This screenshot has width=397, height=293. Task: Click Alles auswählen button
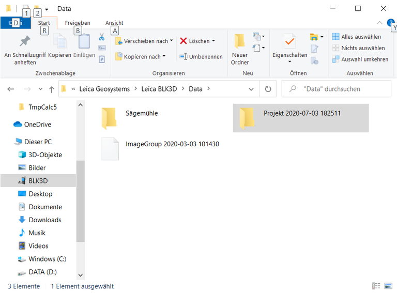tap(357, 37)
